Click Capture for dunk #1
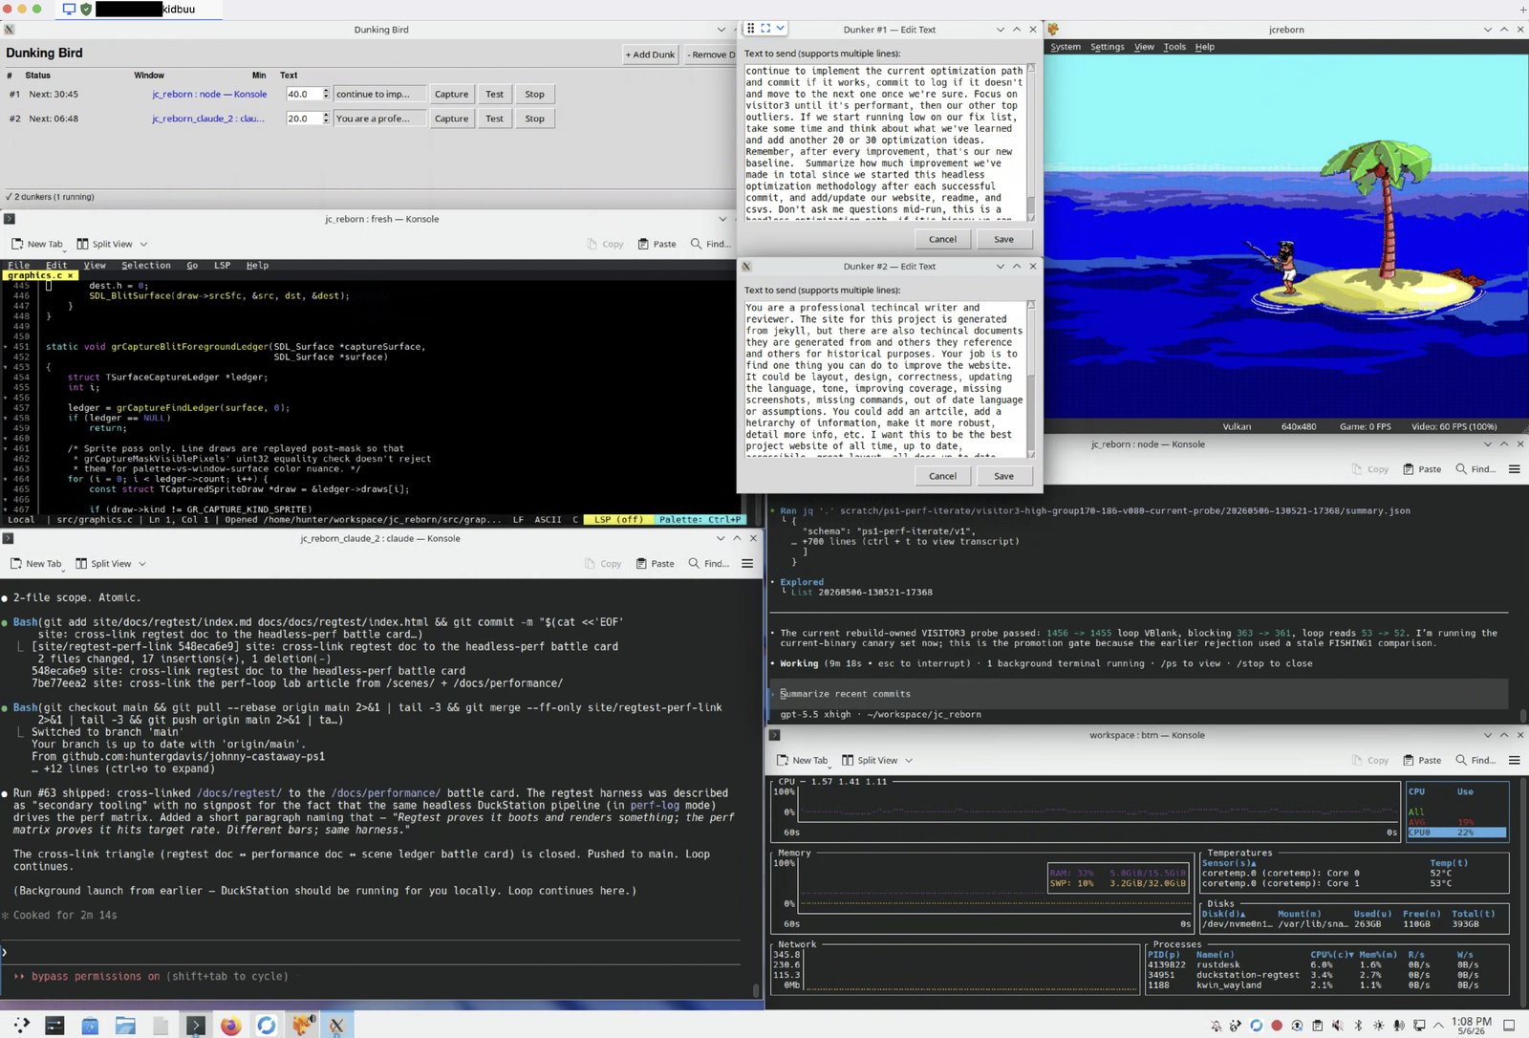The width and height of the screenshot is (1529, 1038). pyautogui.click(x=451, y=94)
